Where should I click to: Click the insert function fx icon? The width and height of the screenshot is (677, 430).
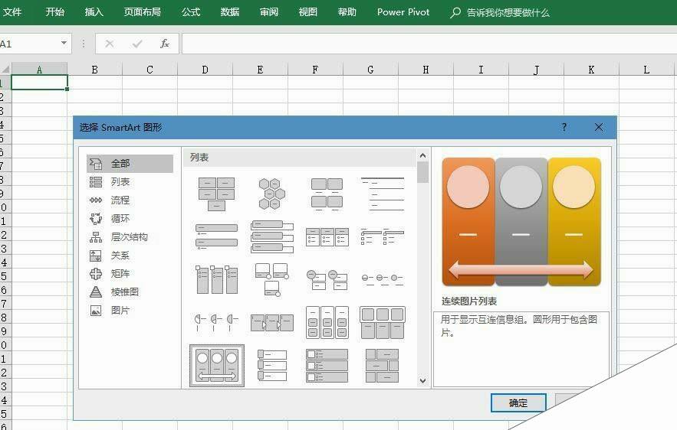[165, 44]
